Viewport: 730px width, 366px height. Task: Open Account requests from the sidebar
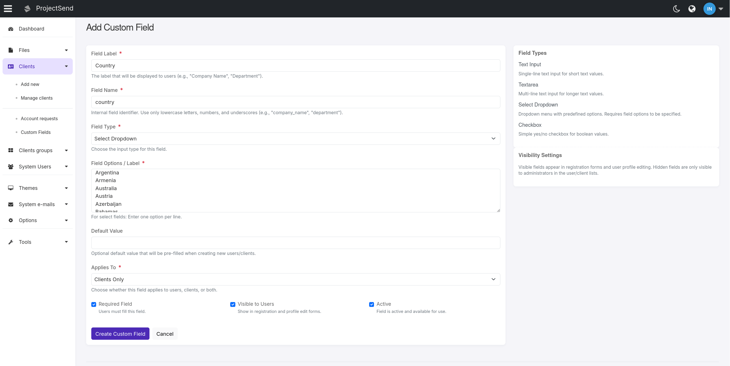(39, 118)
